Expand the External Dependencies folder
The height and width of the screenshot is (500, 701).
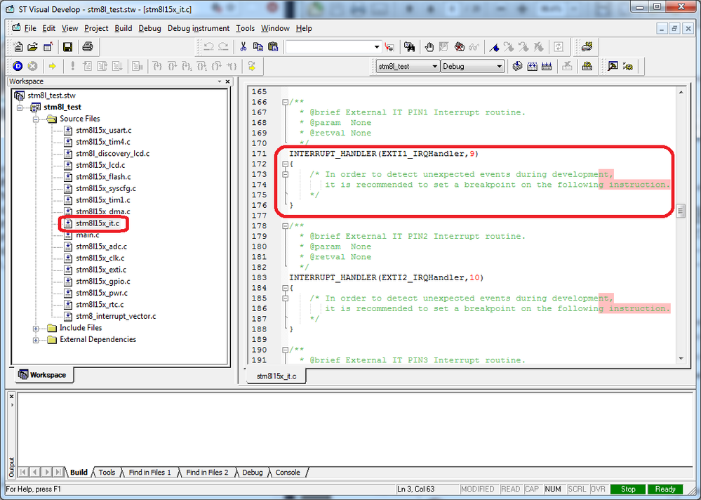pyautogui.click(x=36, y=340)
